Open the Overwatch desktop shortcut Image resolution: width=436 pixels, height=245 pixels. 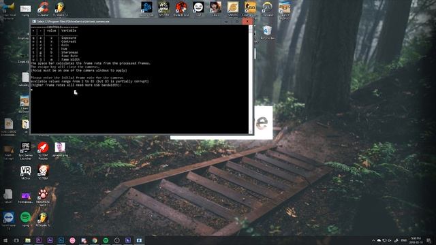(x=267, y=8)
